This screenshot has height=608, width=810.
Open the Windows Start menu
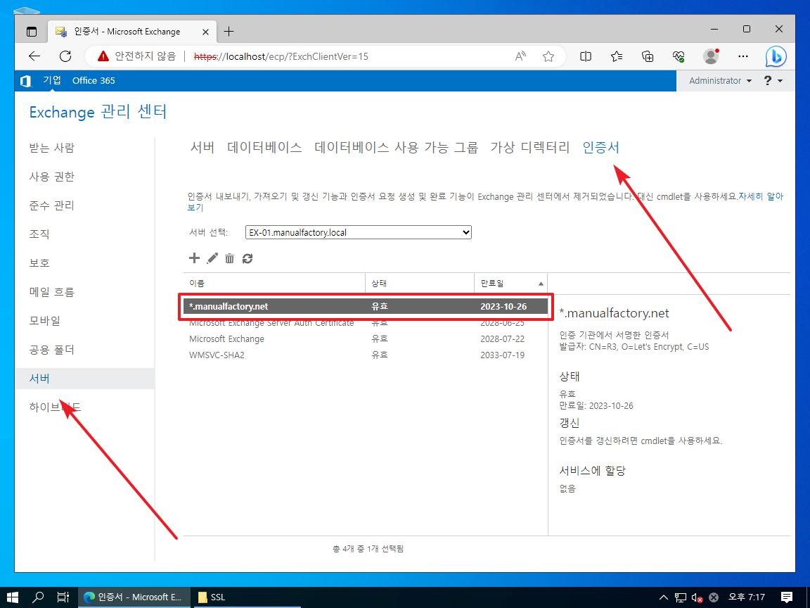point(13,597)
